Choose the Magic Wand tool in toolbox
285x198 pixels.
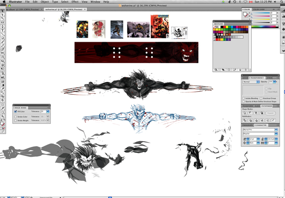click(2, 18)
